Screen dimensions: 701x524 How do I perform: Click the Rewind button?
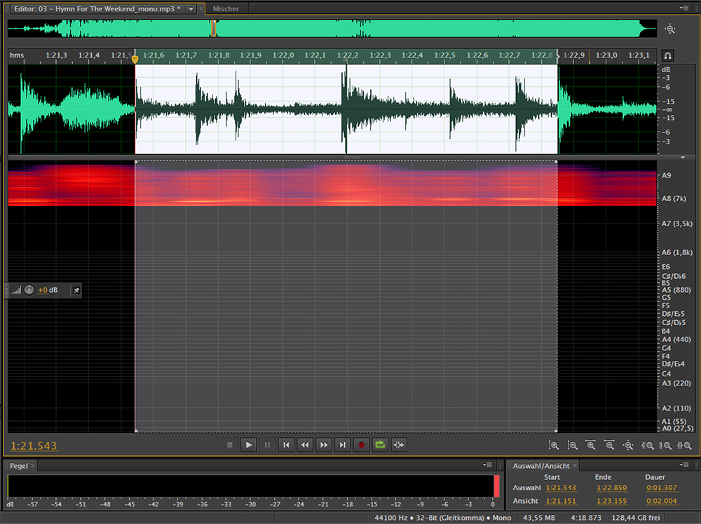(305, 445)
